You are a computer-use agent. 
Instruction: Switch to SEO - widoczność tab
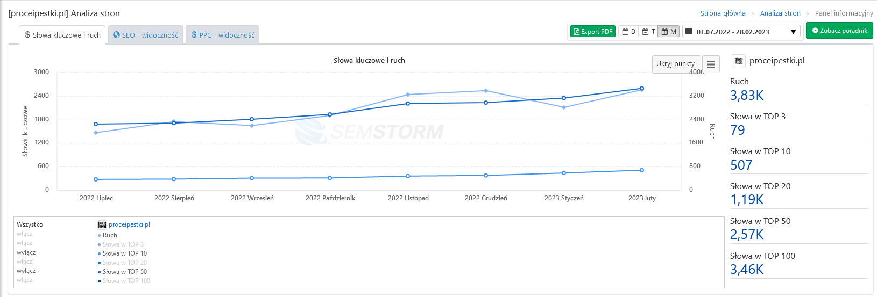pyautogui.click(x=145, y=35)
